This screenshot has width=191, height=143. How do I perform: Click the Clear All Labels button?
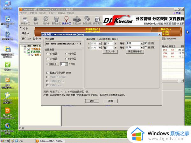(135, 51)
